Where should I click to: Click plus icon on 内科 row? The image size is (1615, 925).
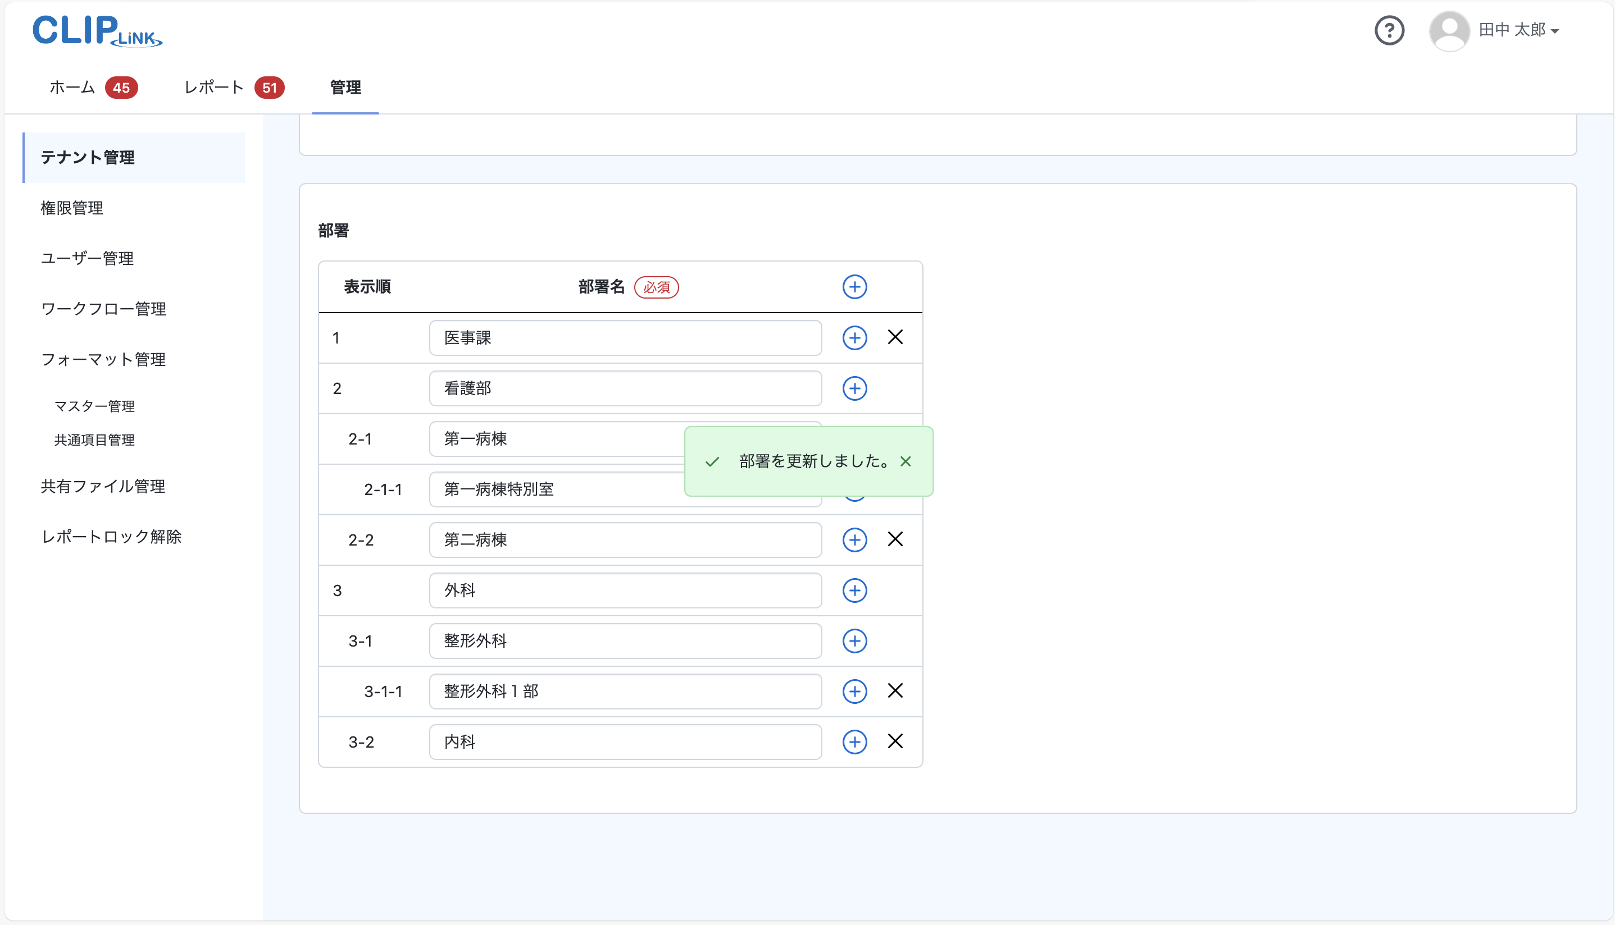point(854,741)
